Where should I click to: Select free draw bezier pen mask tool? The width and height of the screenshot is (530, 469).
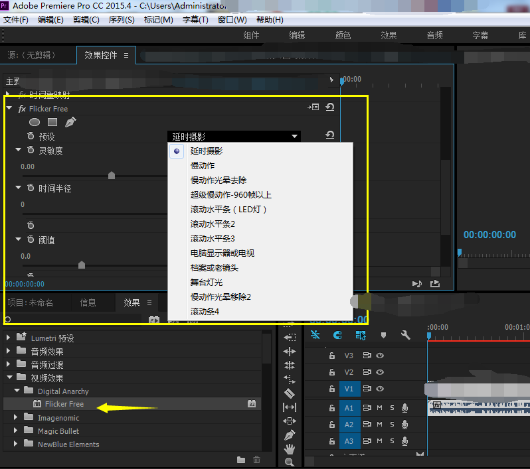pos(70,122)
